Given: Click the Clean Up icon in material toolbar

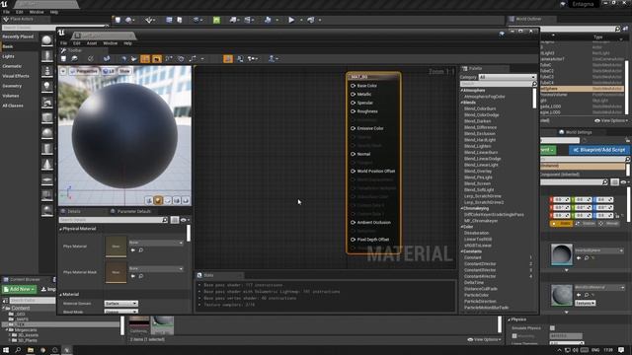Looking at the screenshot, I should click(x=134, y=59).
